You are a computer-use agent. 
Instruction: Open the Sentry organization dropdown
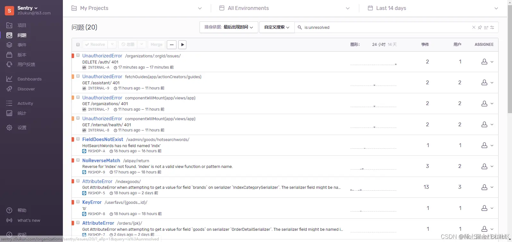[28, 8]
